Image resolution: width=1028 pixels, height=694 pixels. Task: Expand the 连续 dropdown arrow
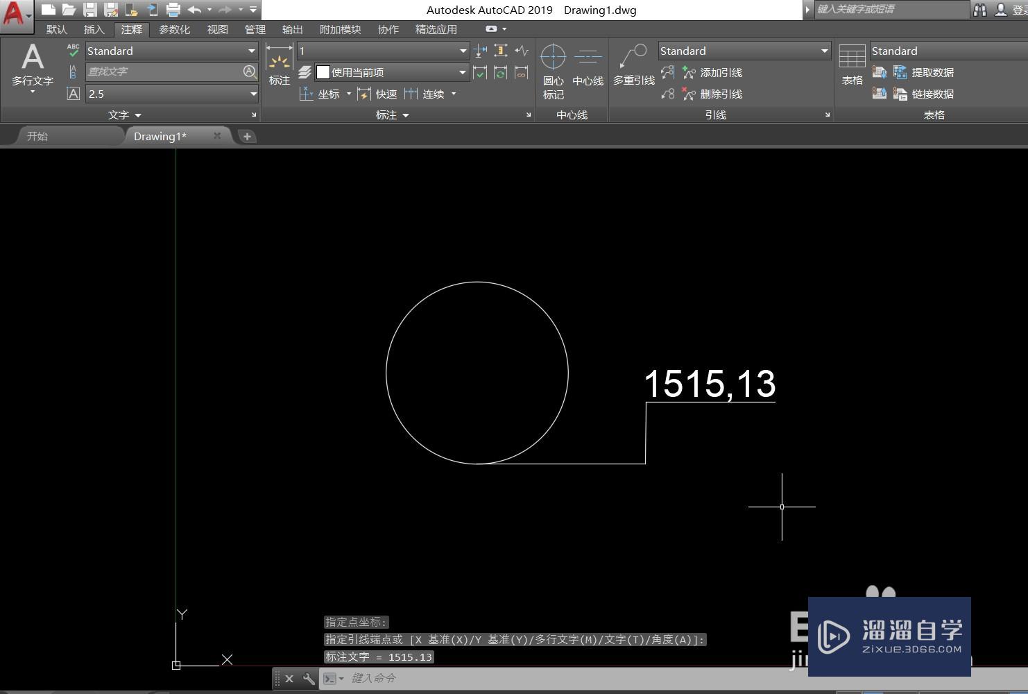[454, 94]
